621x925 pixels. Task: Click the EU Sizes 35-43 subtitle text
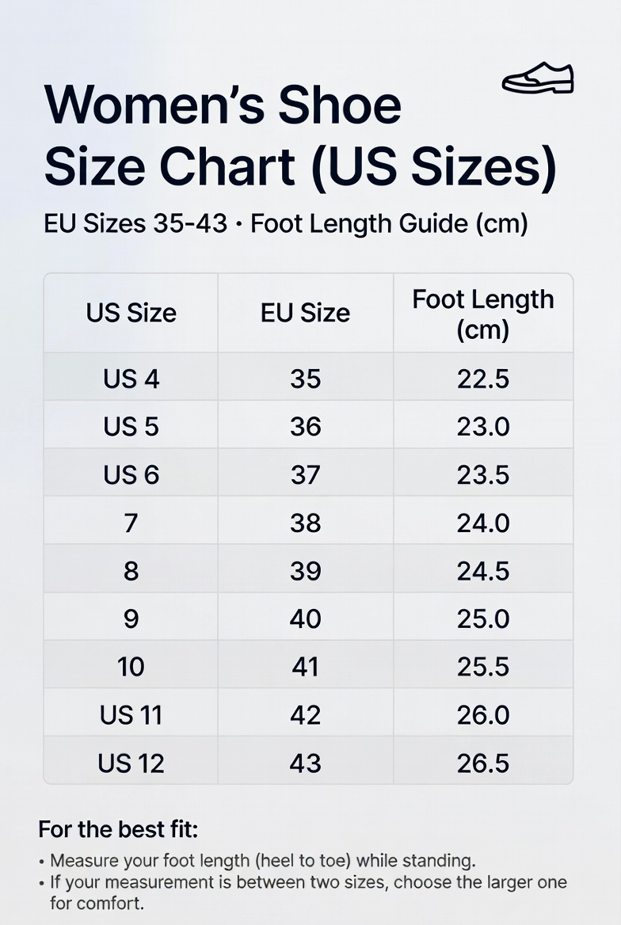pyautogui.click(x=286, y=224)
